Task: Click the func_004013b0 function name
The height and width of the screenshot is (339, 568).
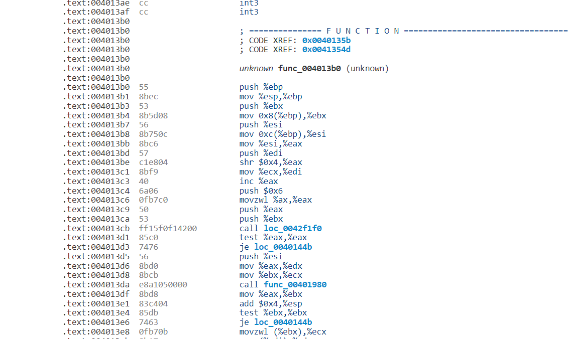Action: point(310,68)
